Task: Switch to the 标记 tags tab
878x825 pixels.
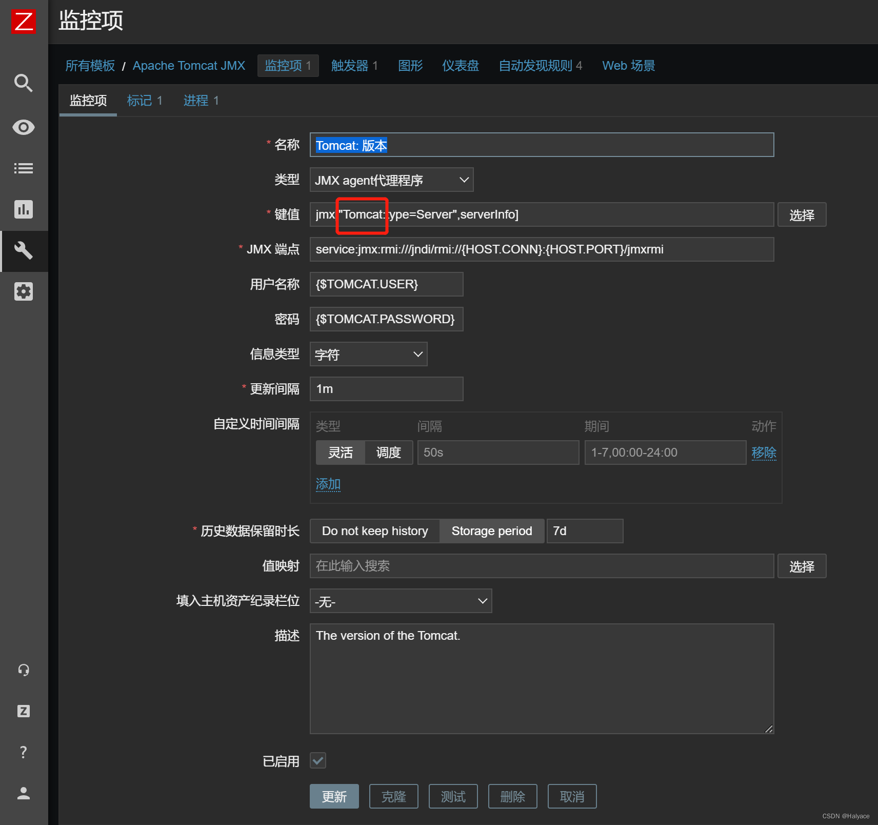Action: 145,101
